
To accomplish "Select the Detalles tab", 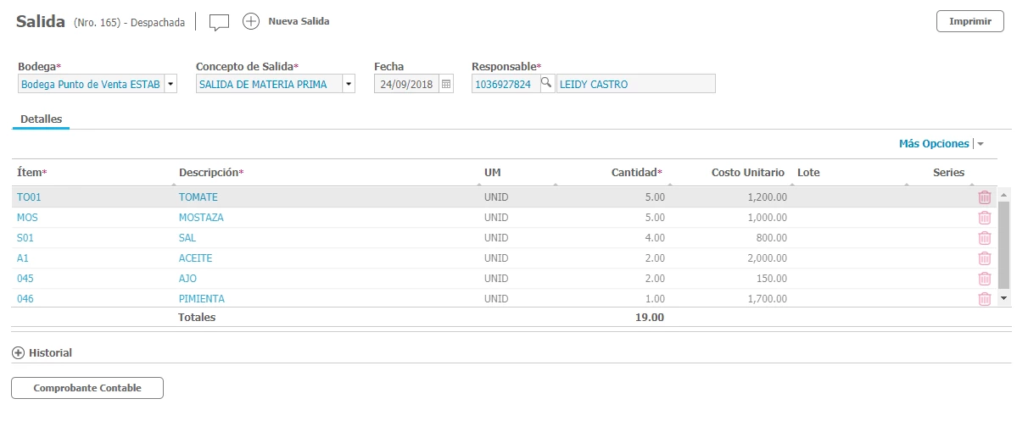I will coord(41,119).
